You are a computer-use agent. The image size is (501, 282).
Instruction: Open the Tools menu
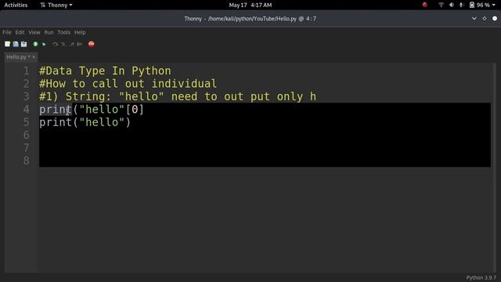tap(64, 32)
